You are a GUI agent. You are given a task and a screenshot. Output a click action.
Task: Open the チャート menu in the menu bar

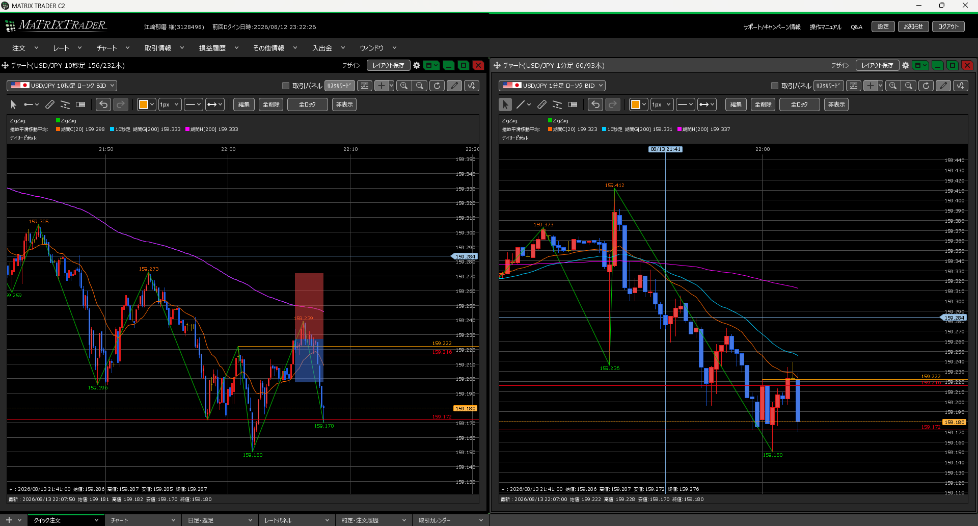113,48
